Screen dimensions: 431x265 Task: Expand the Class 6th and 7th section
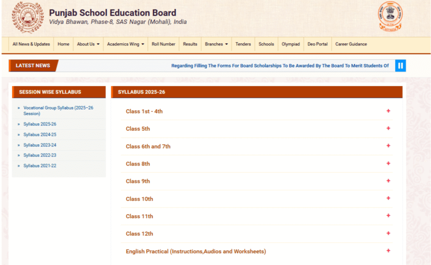(257, 146)
